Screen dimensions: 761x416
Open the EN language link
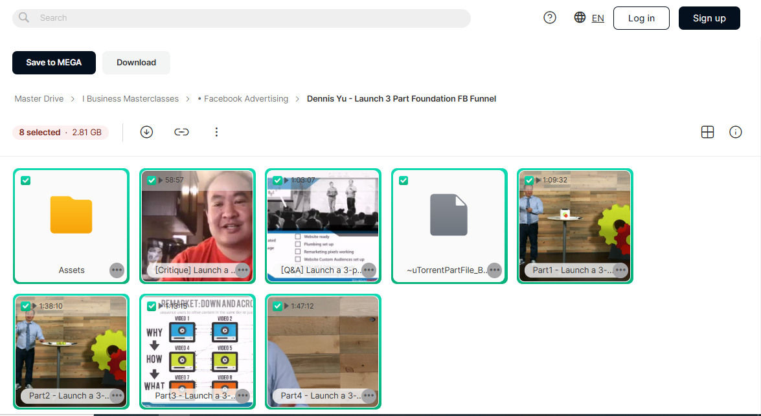tap(598, 18)
